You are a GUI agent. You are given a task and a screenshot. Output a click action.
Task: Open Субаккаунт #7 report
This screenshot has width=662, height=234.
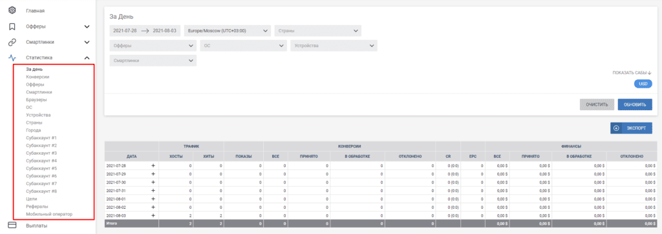click(41, 184)
